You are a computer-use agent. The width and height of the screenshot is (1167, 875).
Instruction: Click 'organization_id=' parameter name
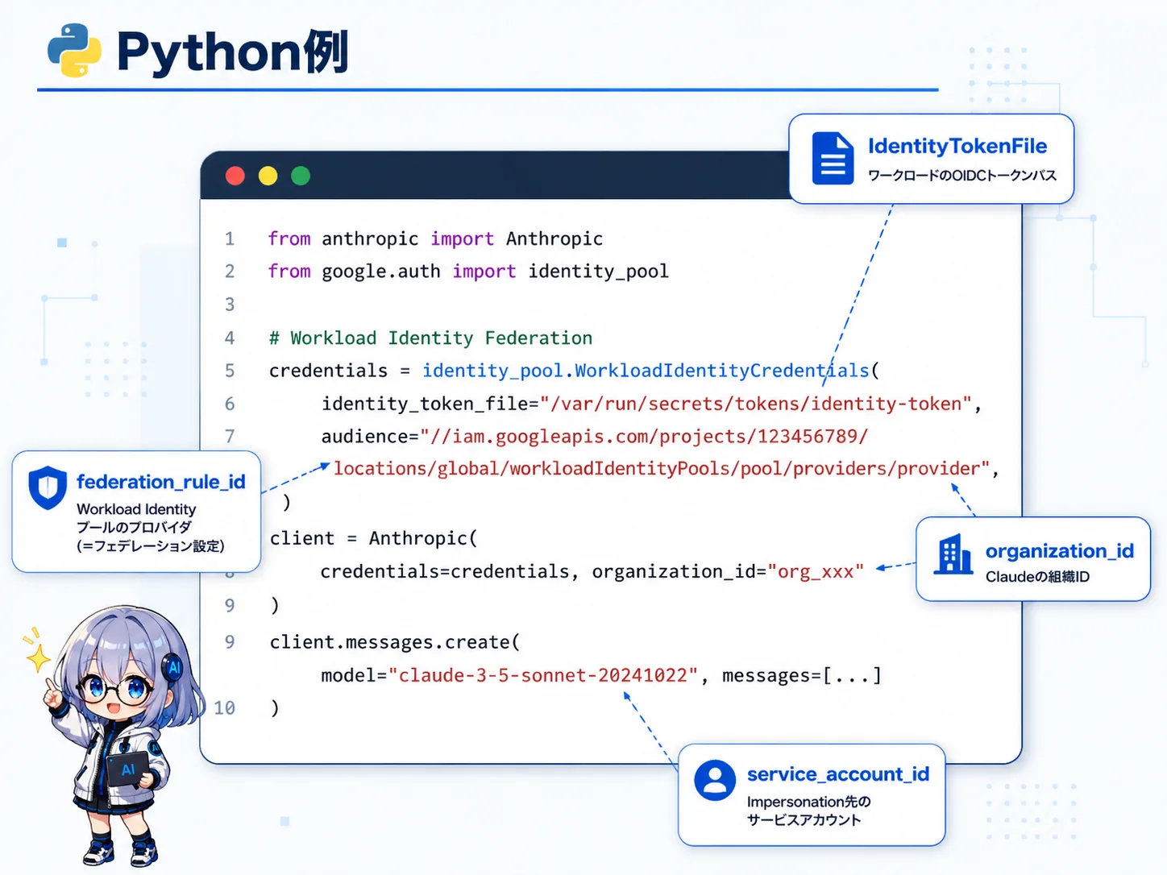pos(679,572)
